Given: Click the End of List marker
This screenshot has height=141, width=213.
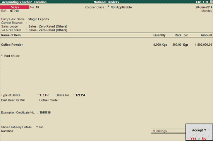Looking at the screenshot, I should 12,56.
